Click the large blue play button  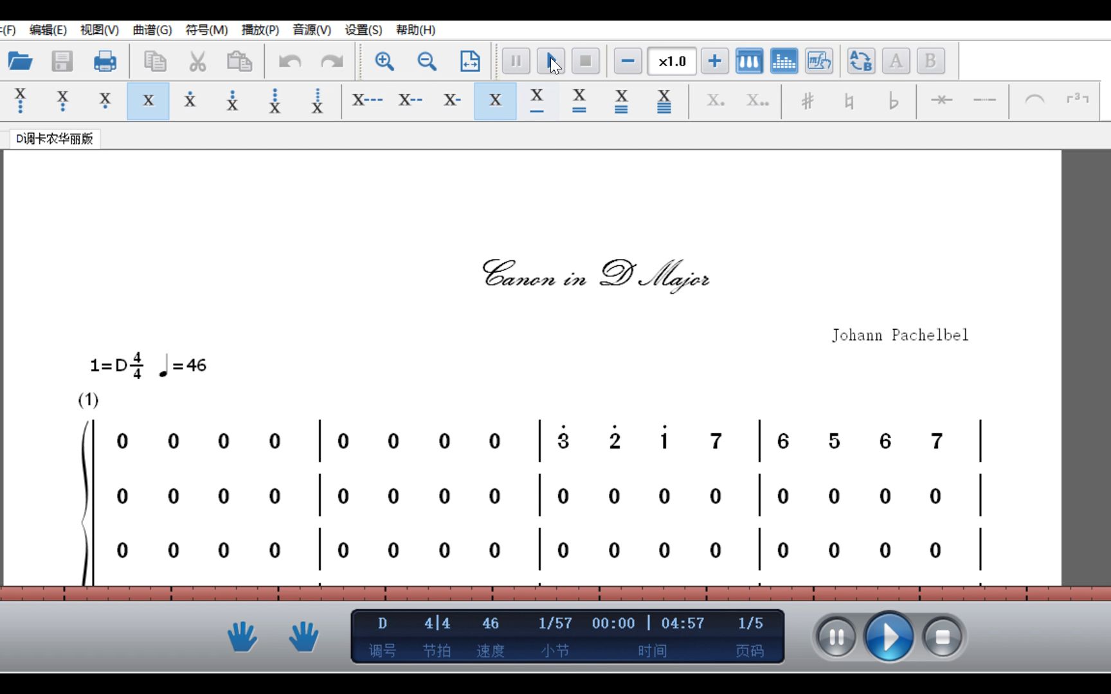[x=889, y=637]
